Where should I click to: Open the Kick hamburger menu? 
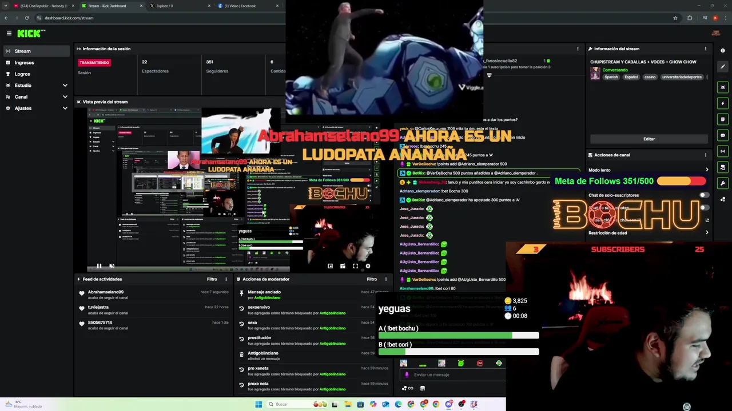[x=9, y=34]
